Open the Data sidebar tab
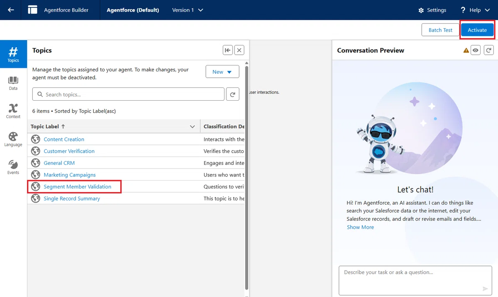The width and height of the screenshot is (498, 297). point(13,83)
